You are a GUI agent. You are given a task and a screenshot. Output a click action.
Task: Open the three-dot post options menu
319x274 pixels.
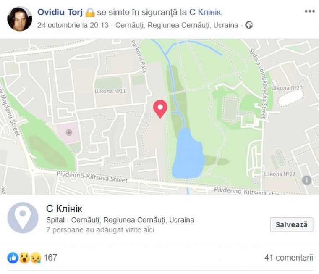click(x=310, y=11)
